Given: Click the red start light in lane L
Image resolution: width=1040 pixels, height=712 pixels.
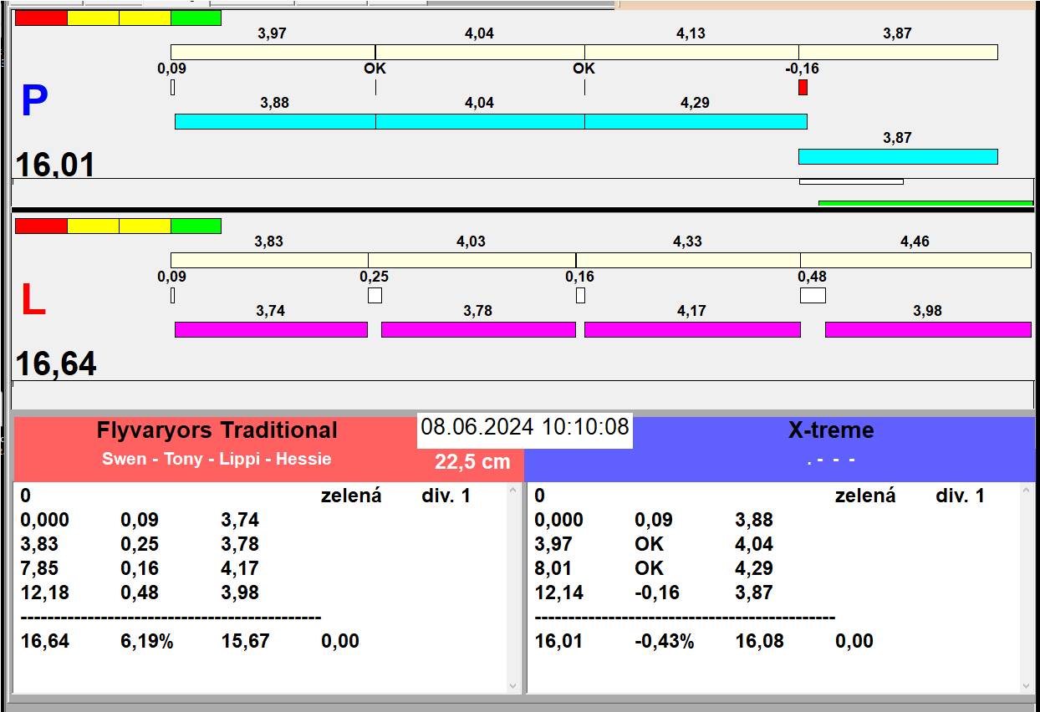Looking at the screenshot, I should click(x=41, y=226).
